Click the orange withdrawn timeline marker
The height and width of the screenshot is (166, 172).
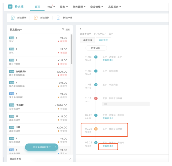click(x=96, y=129)
